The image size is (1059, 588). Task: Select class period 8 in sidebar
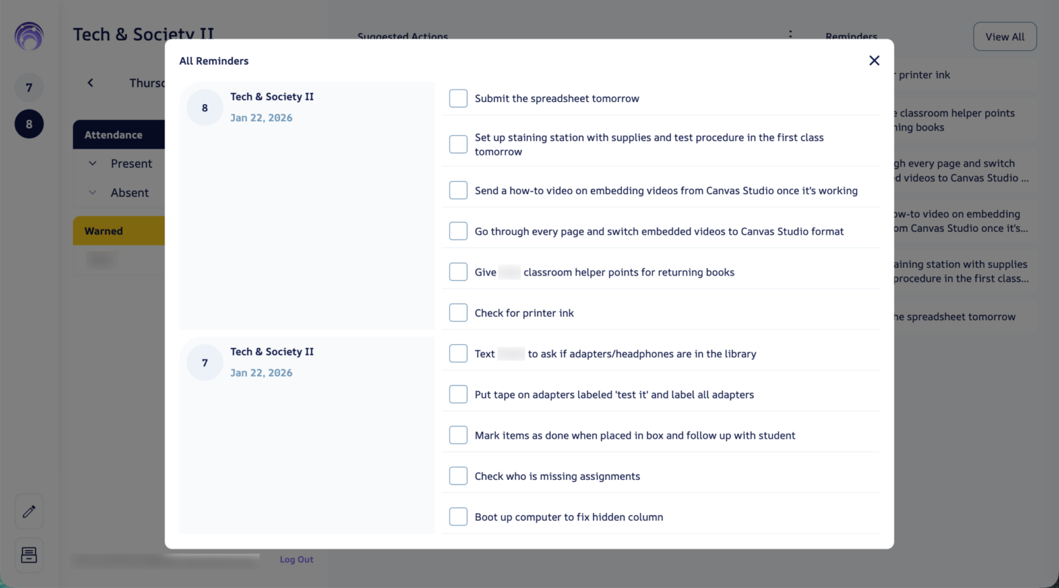tap(29, 124)
